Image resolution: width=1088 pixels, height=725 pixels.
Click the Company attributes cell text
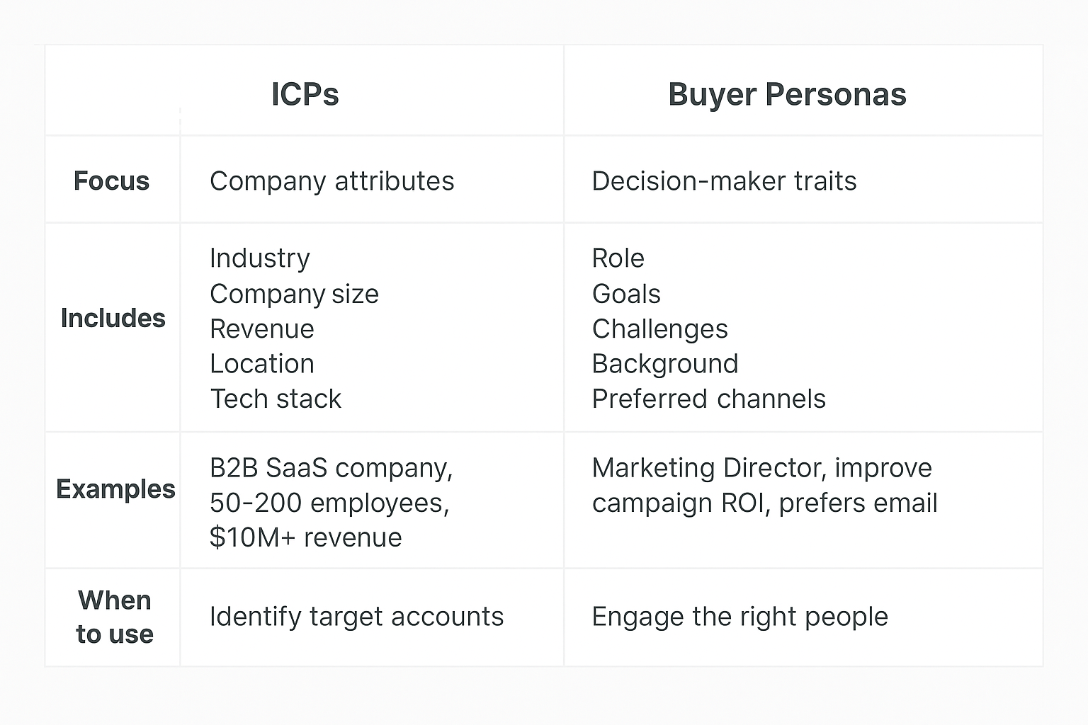[331, 181]
